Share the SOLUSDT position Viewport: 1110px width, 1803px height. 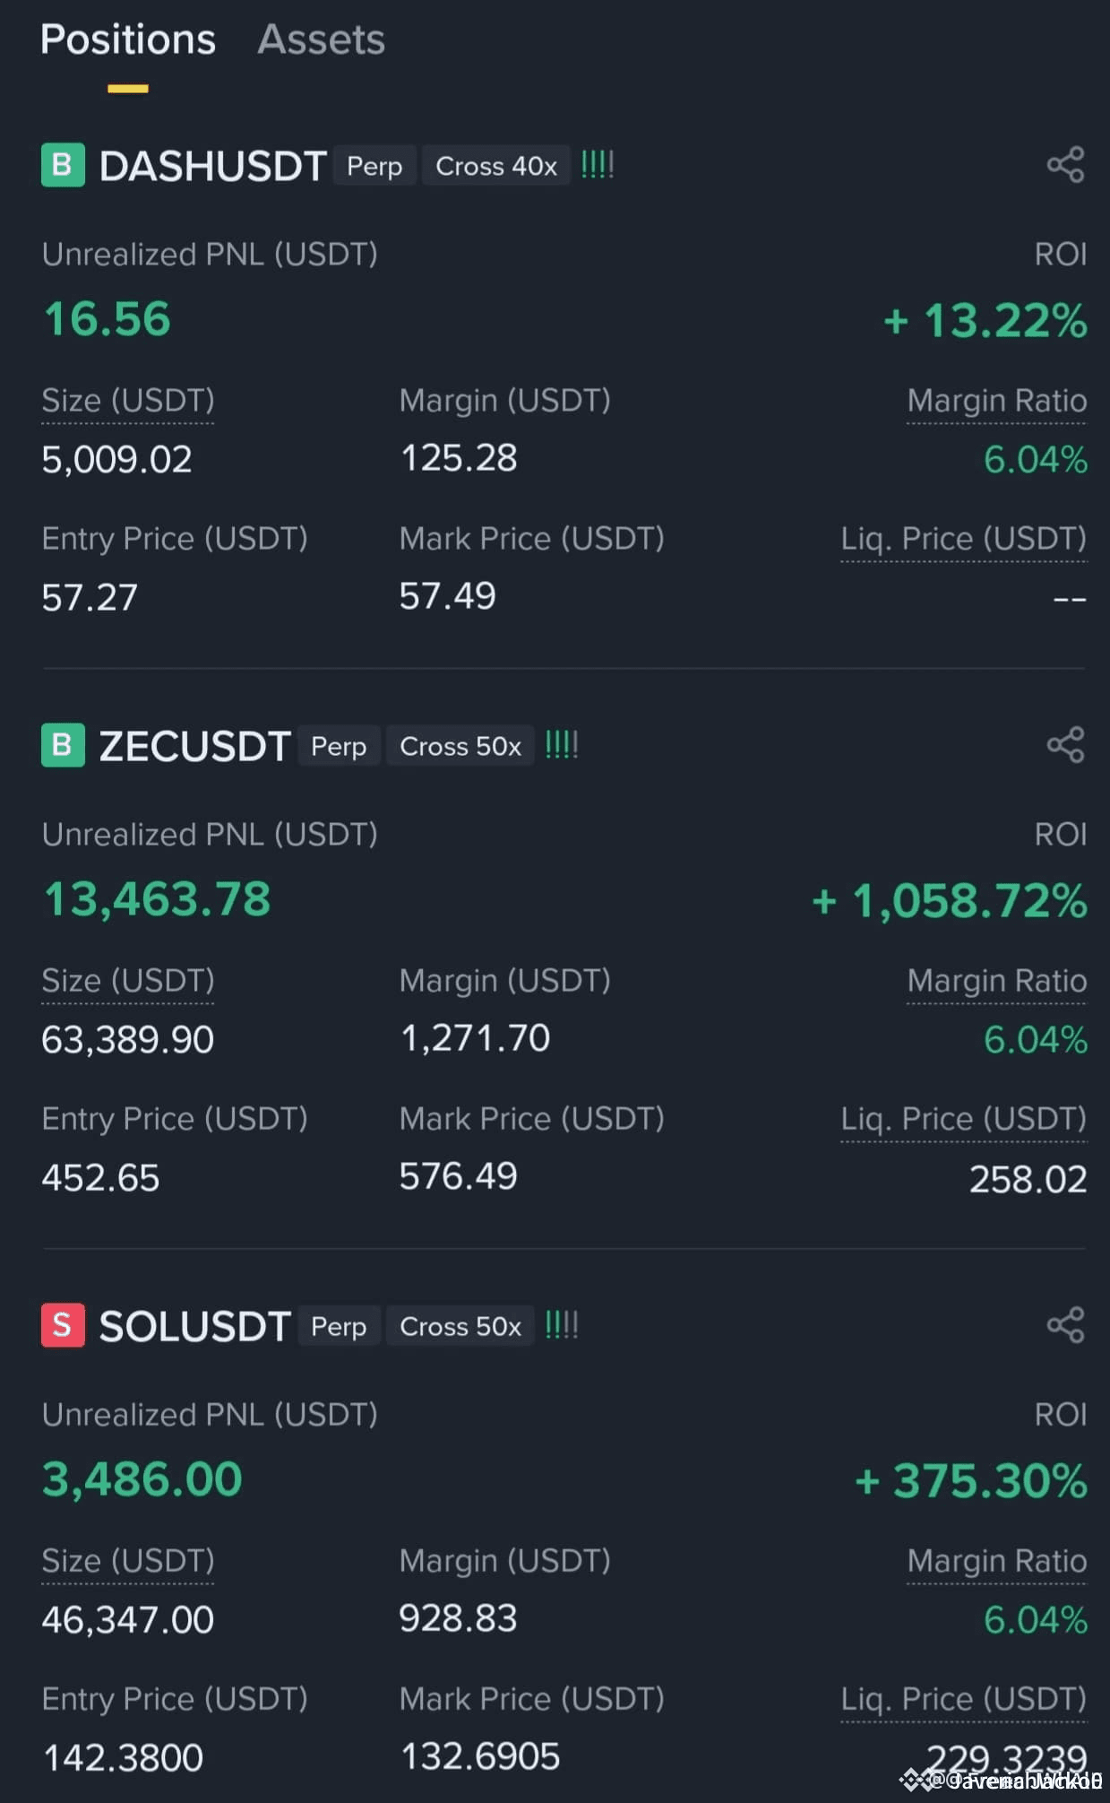coord(1065,1325)
